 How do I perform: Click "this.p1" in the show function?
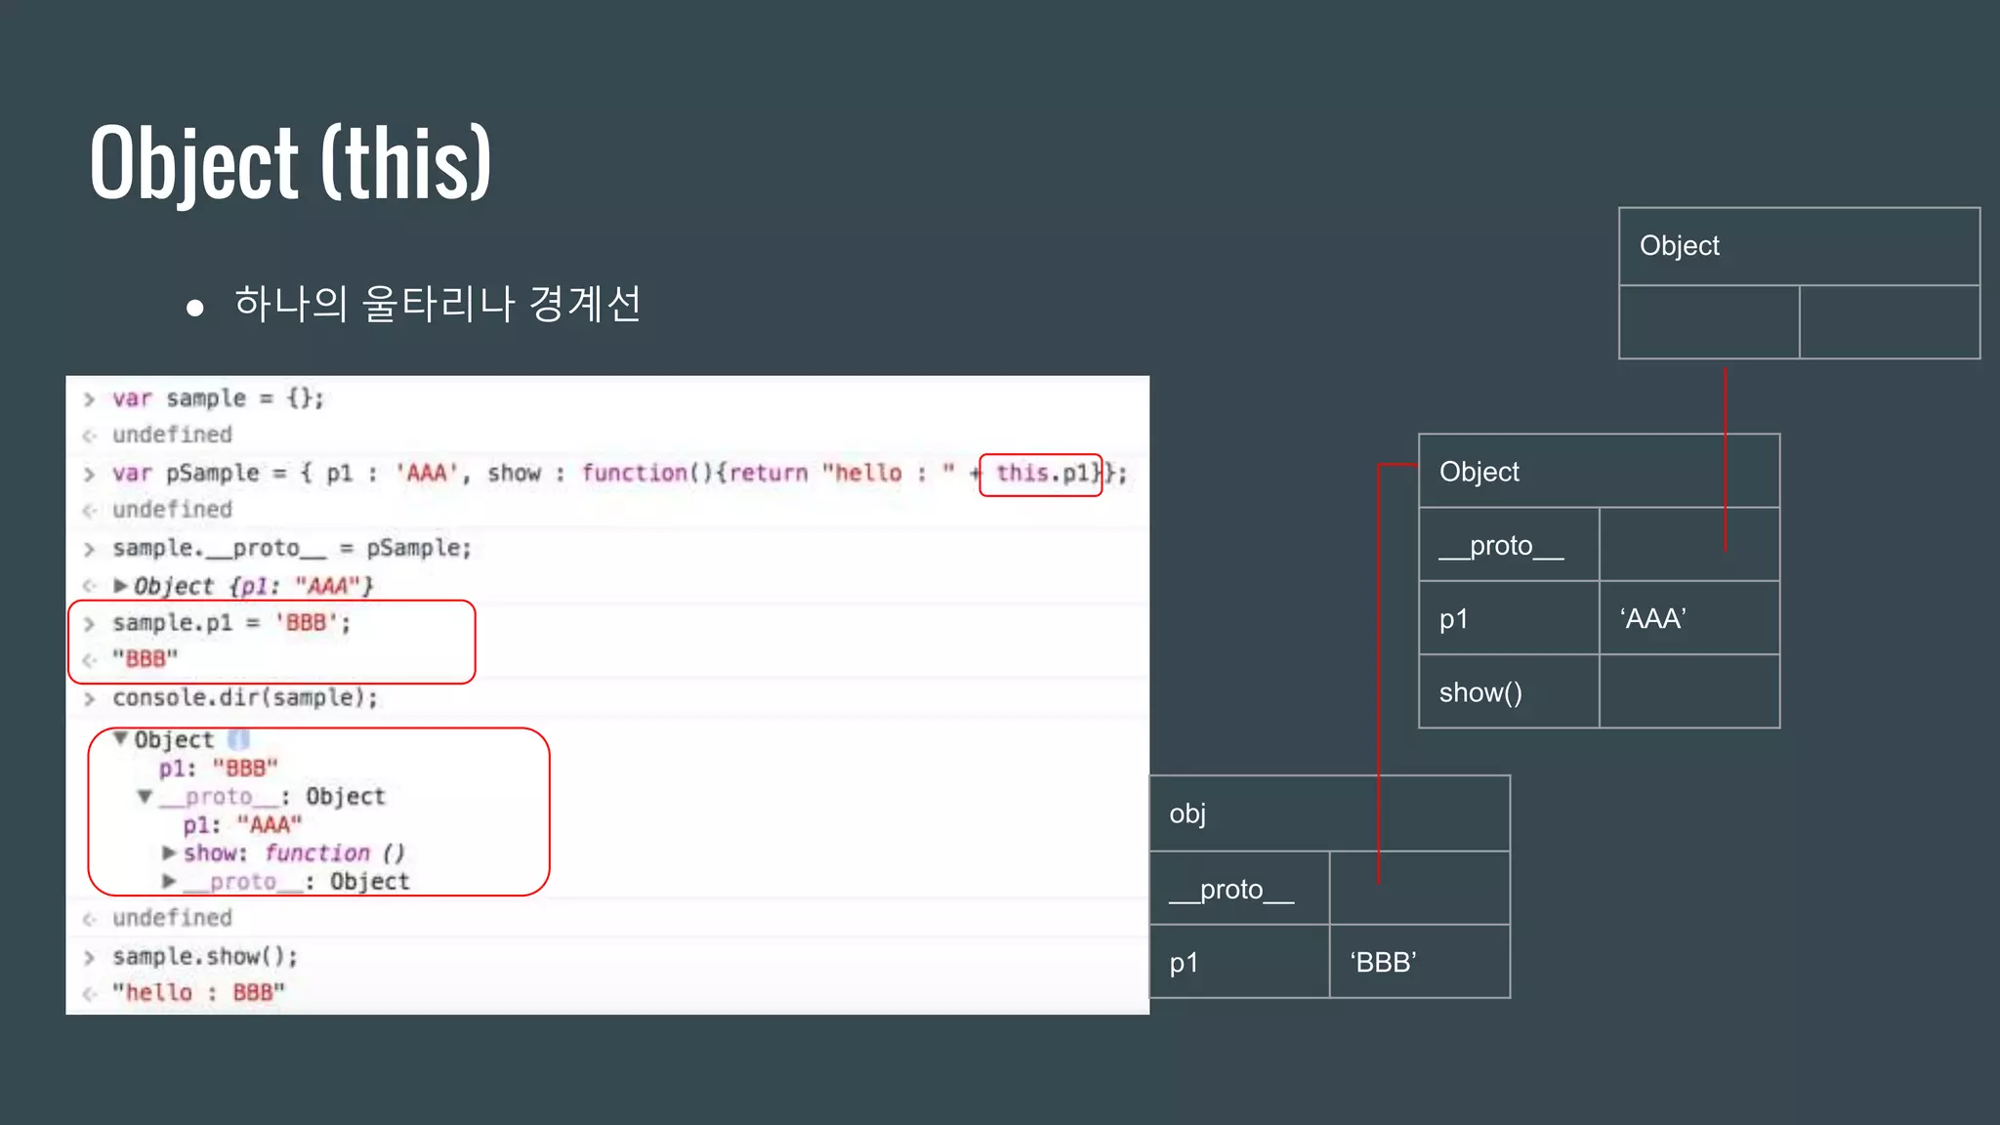1041,474
